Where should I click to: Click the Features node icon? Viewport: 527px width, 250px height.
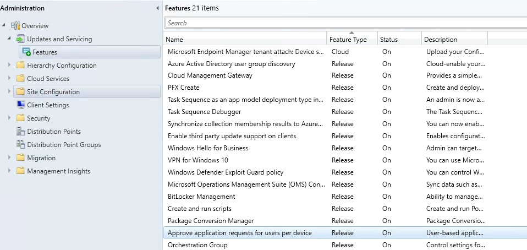pos(26,52)
